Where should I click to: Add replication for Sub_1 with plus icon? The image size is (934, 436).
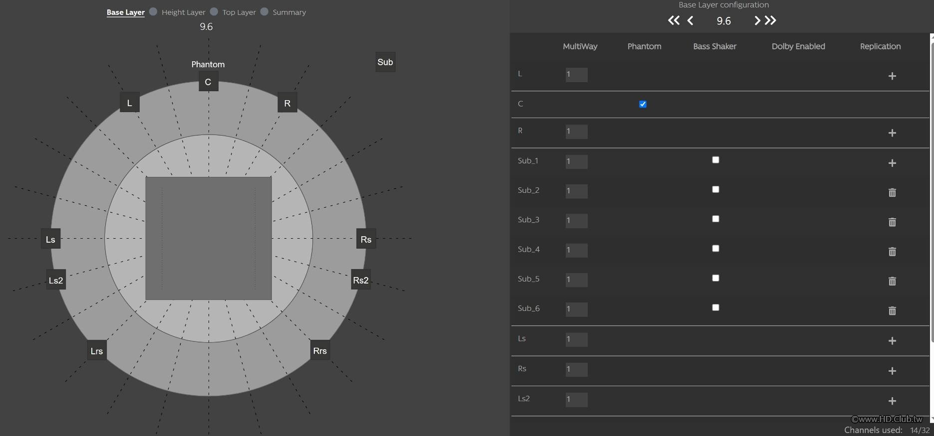click(x=892, y=163)
